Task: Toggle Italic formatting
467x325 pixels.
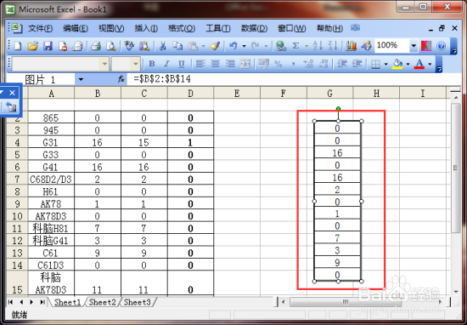Action: point(166,64)
